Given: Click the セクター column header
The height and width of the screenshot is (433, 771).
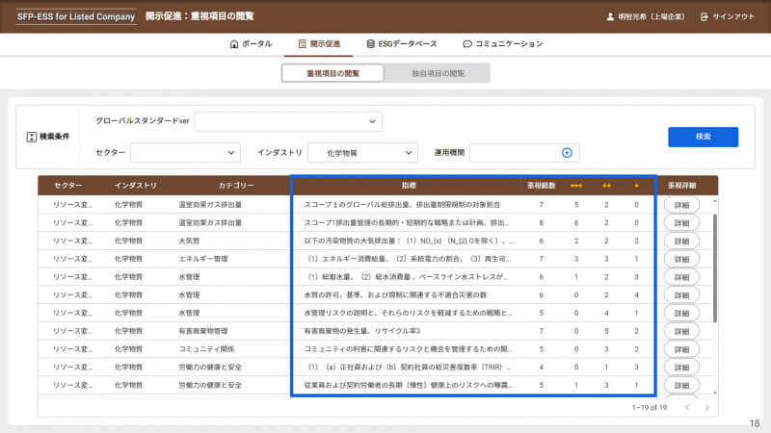Looking at the screenshot, I should click(x=67, y=186).
